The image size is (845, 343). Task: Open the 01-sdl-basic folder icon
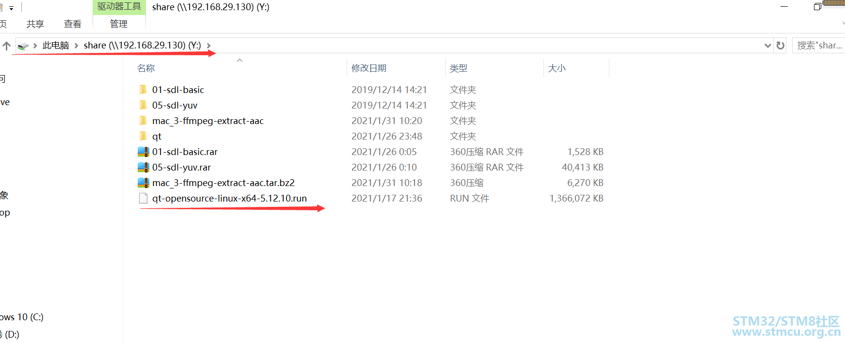(x=143, y=90)
